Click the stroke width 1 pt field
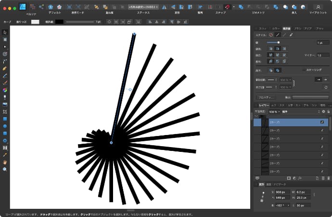The width and height of the screenshot is (332, 217). pos(322,42)
